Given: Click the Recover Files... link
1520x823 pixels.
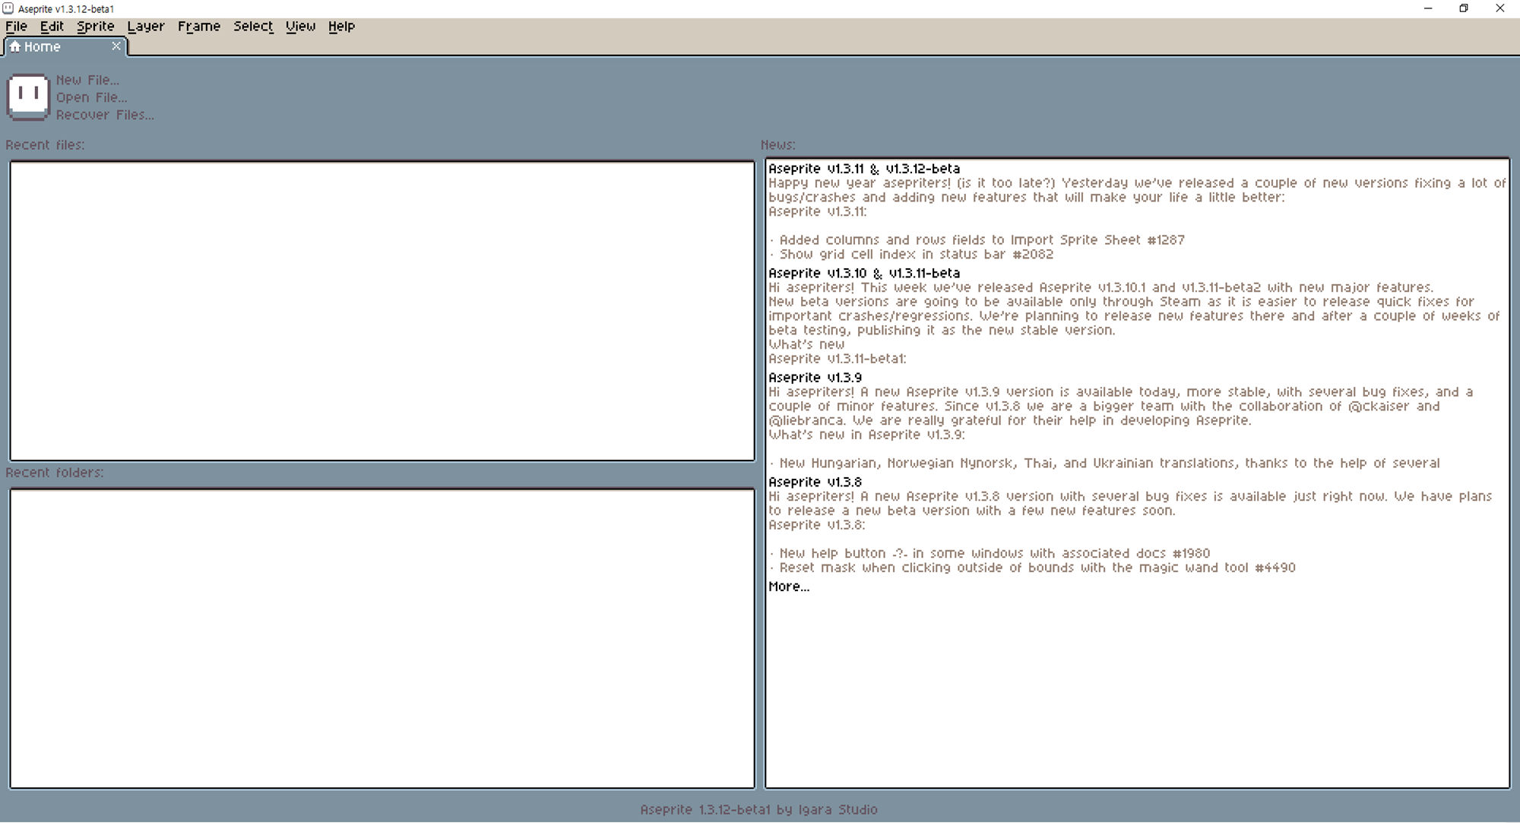Looking at the screenshot, I should pyautogui.click(x=105, y=115).
